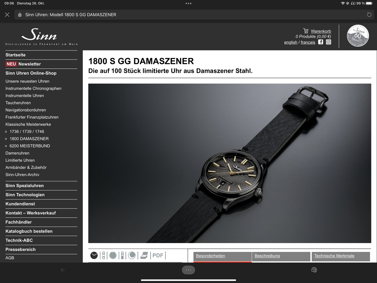Open Instrumentelle Chronographen category
377x283 pixels.
(x=34, y=88)
